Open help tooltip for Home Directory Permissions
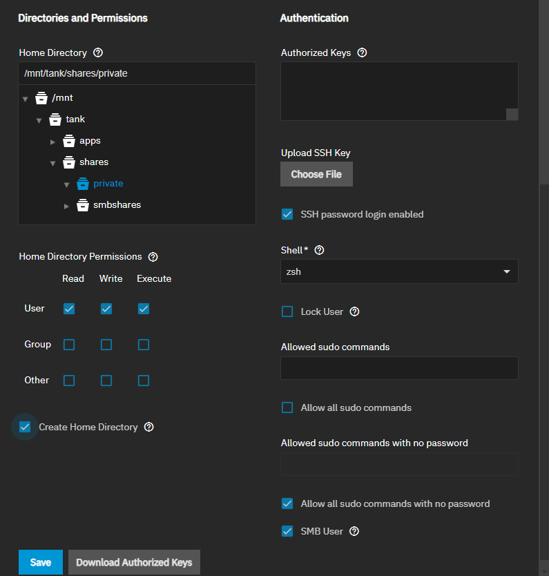 (153, 256)
